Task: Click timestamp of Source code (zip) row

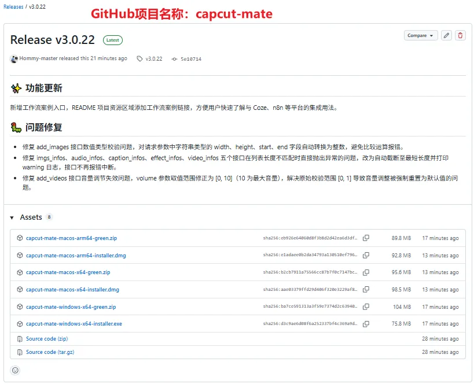Action: tap(440, 339)
